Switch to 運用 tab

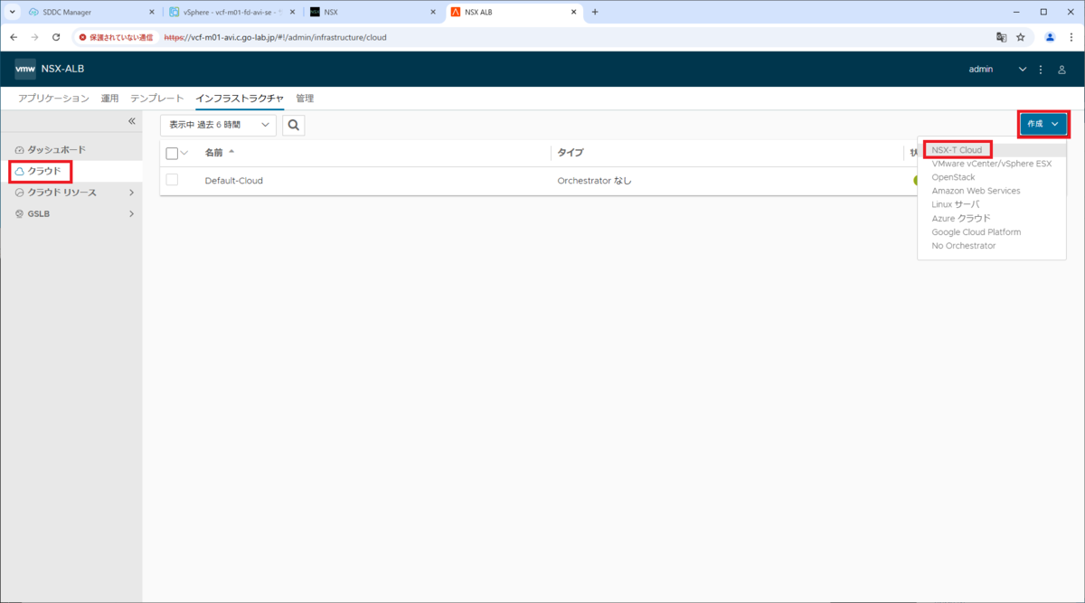pos(109,99)
